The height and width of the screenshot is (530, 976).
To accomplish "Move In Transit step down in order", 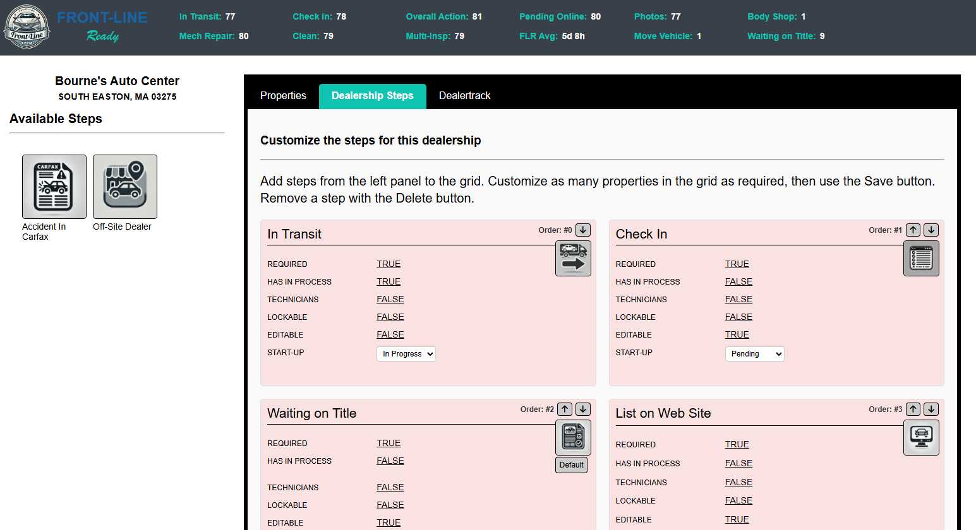I will pos(583,230).
